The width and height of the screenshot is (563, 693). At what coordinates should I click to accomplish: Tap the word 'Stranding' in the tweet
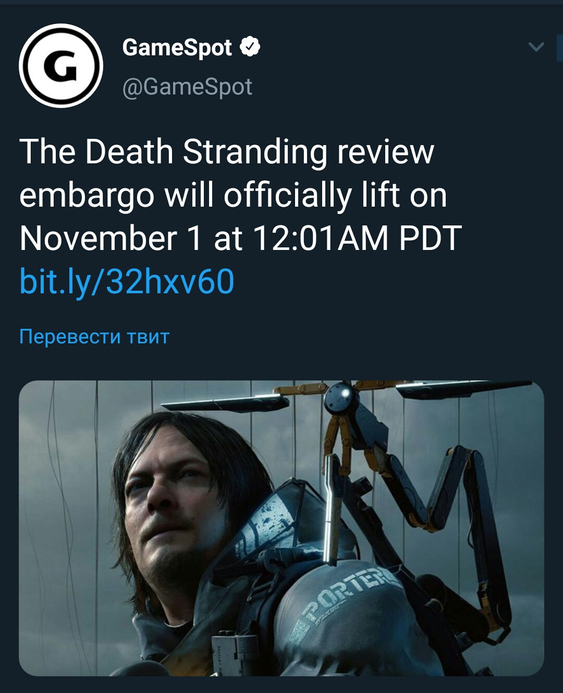(255, 152)
